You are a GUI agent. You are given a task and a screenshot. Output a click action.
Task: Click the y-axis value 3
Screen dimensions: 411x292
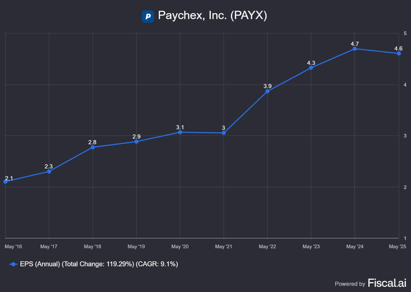tap(405, 136)
